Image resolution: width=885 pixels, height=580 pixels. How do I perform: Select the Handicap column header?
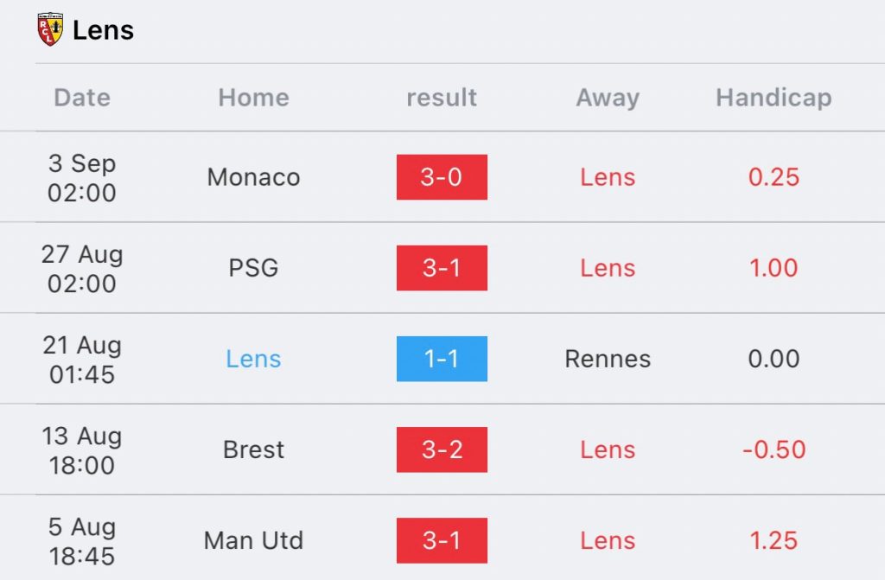coord(774,98)
